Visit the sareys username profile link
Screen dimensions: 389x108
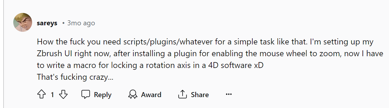(x=47, y=23)
